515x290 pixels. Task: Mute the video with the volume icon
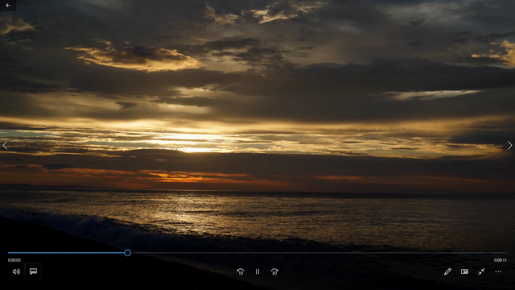coord(16,271)
